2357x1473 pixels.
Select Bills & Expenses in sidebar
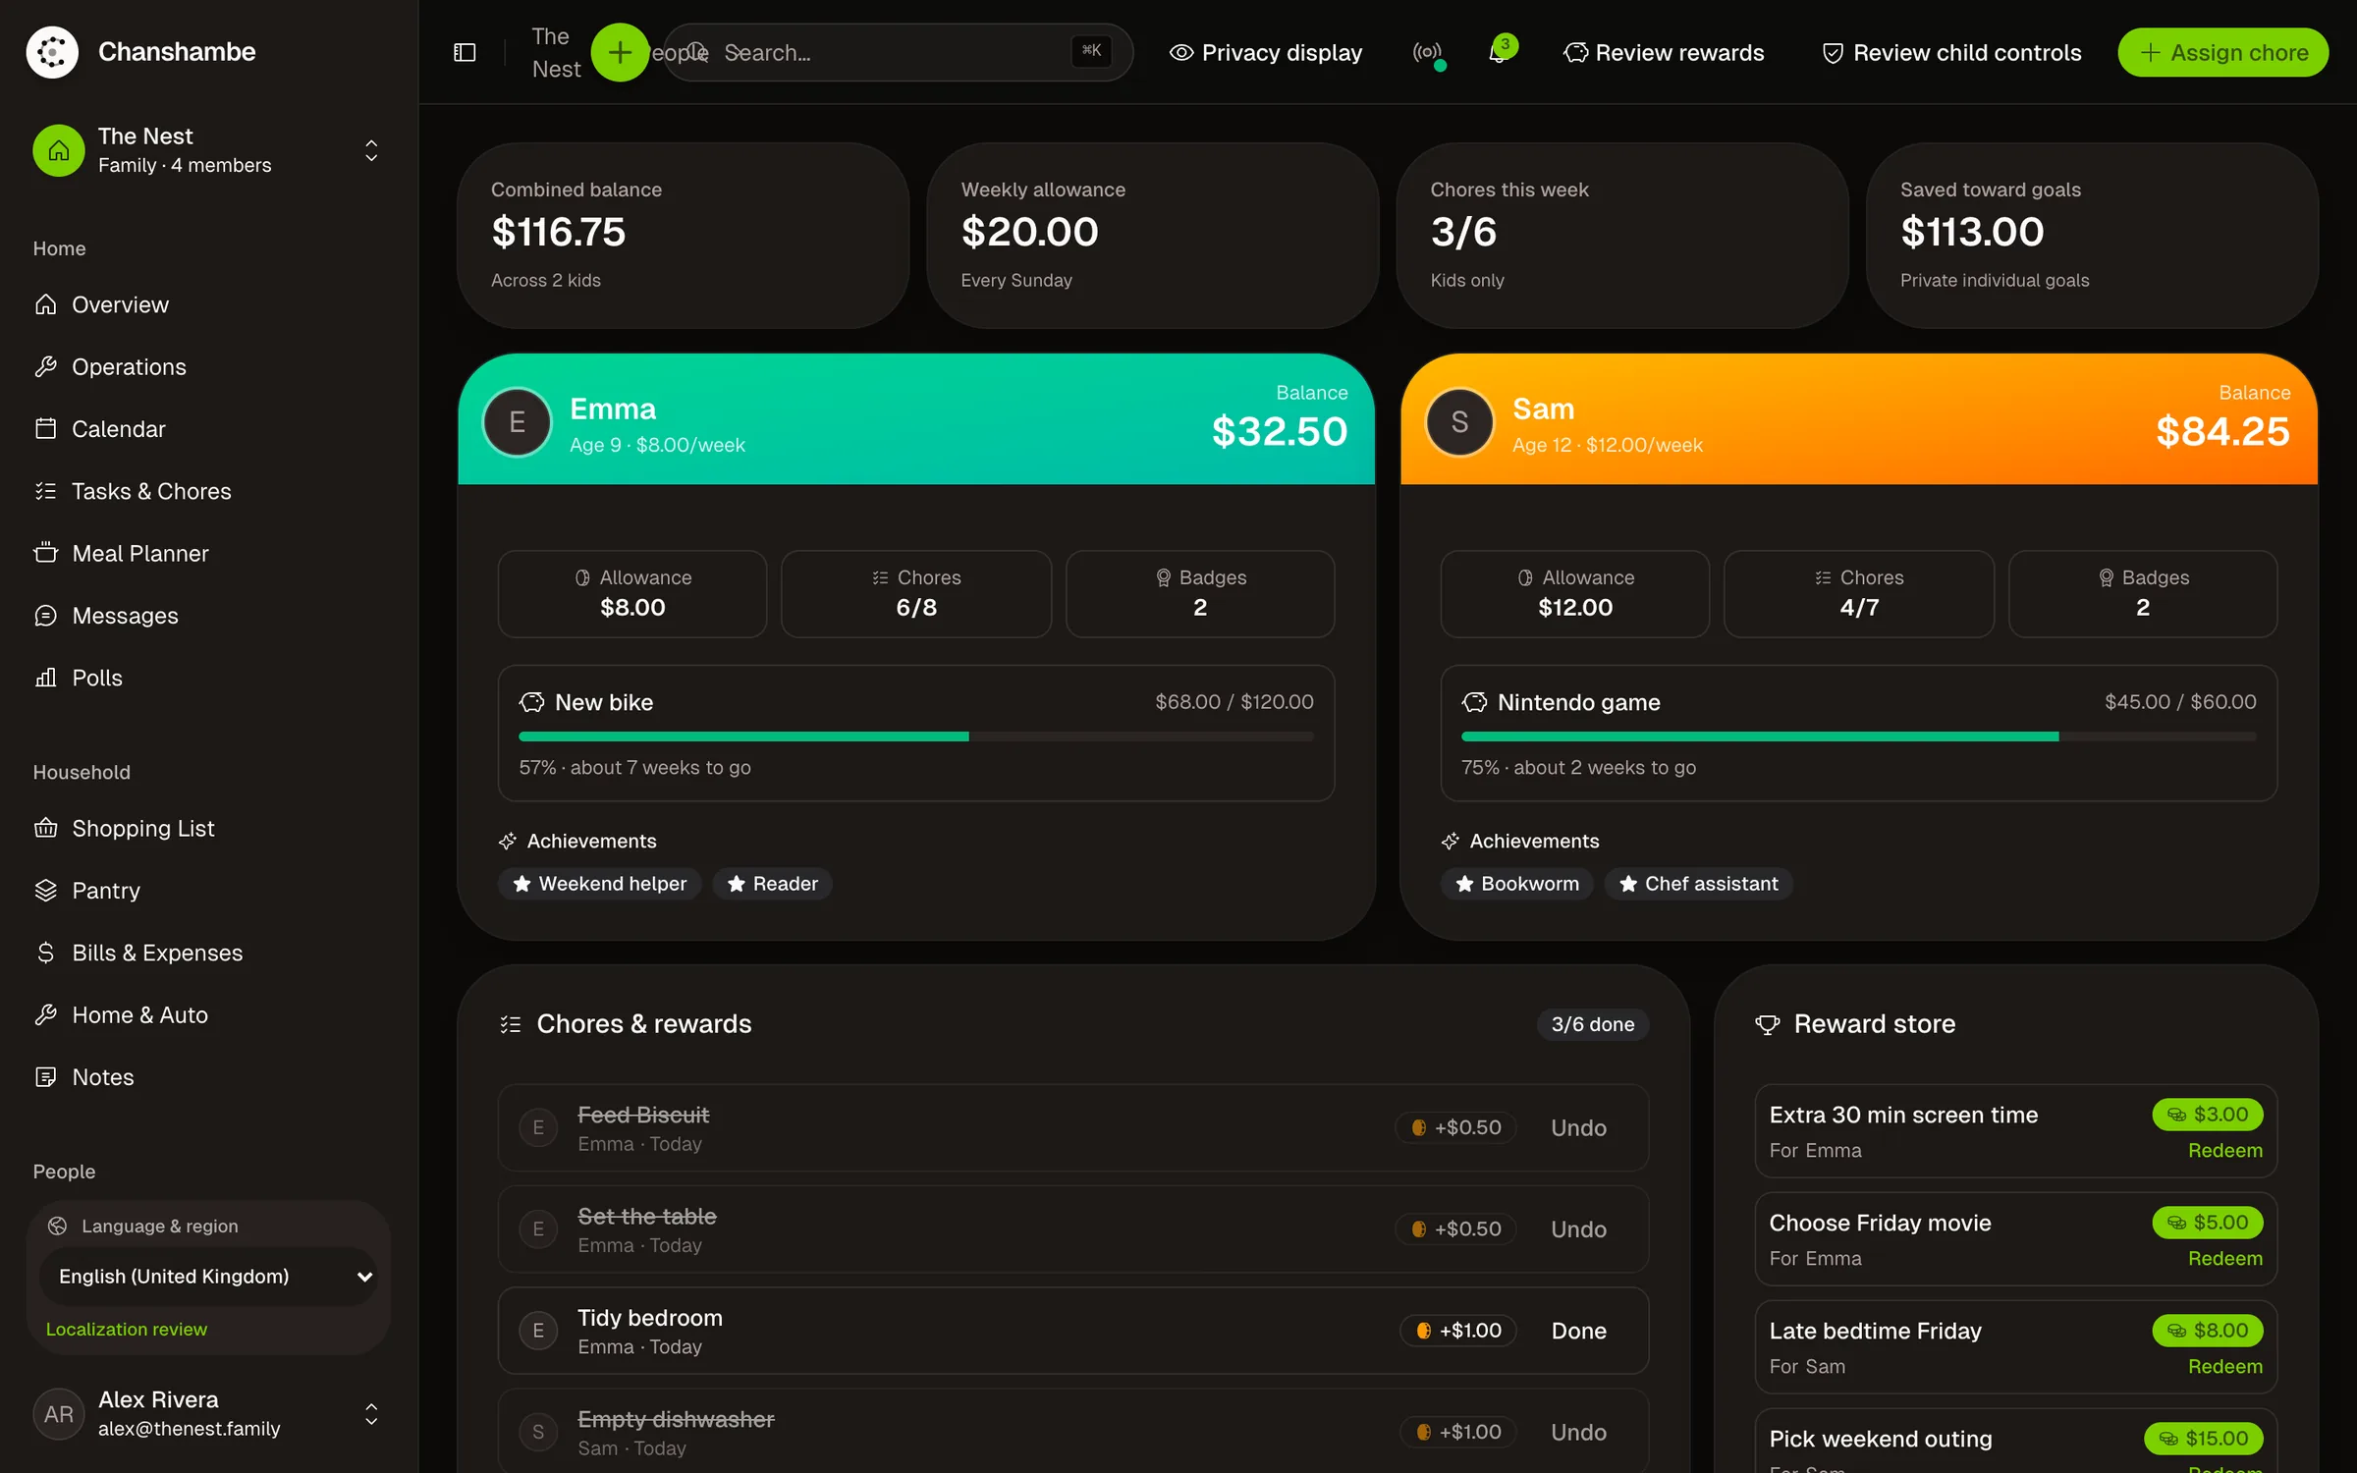[208, 953]
